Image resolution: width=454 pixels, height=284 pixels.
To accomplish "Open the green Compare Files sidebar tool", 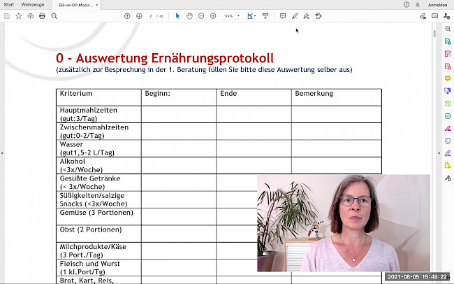I will (448, 104).
